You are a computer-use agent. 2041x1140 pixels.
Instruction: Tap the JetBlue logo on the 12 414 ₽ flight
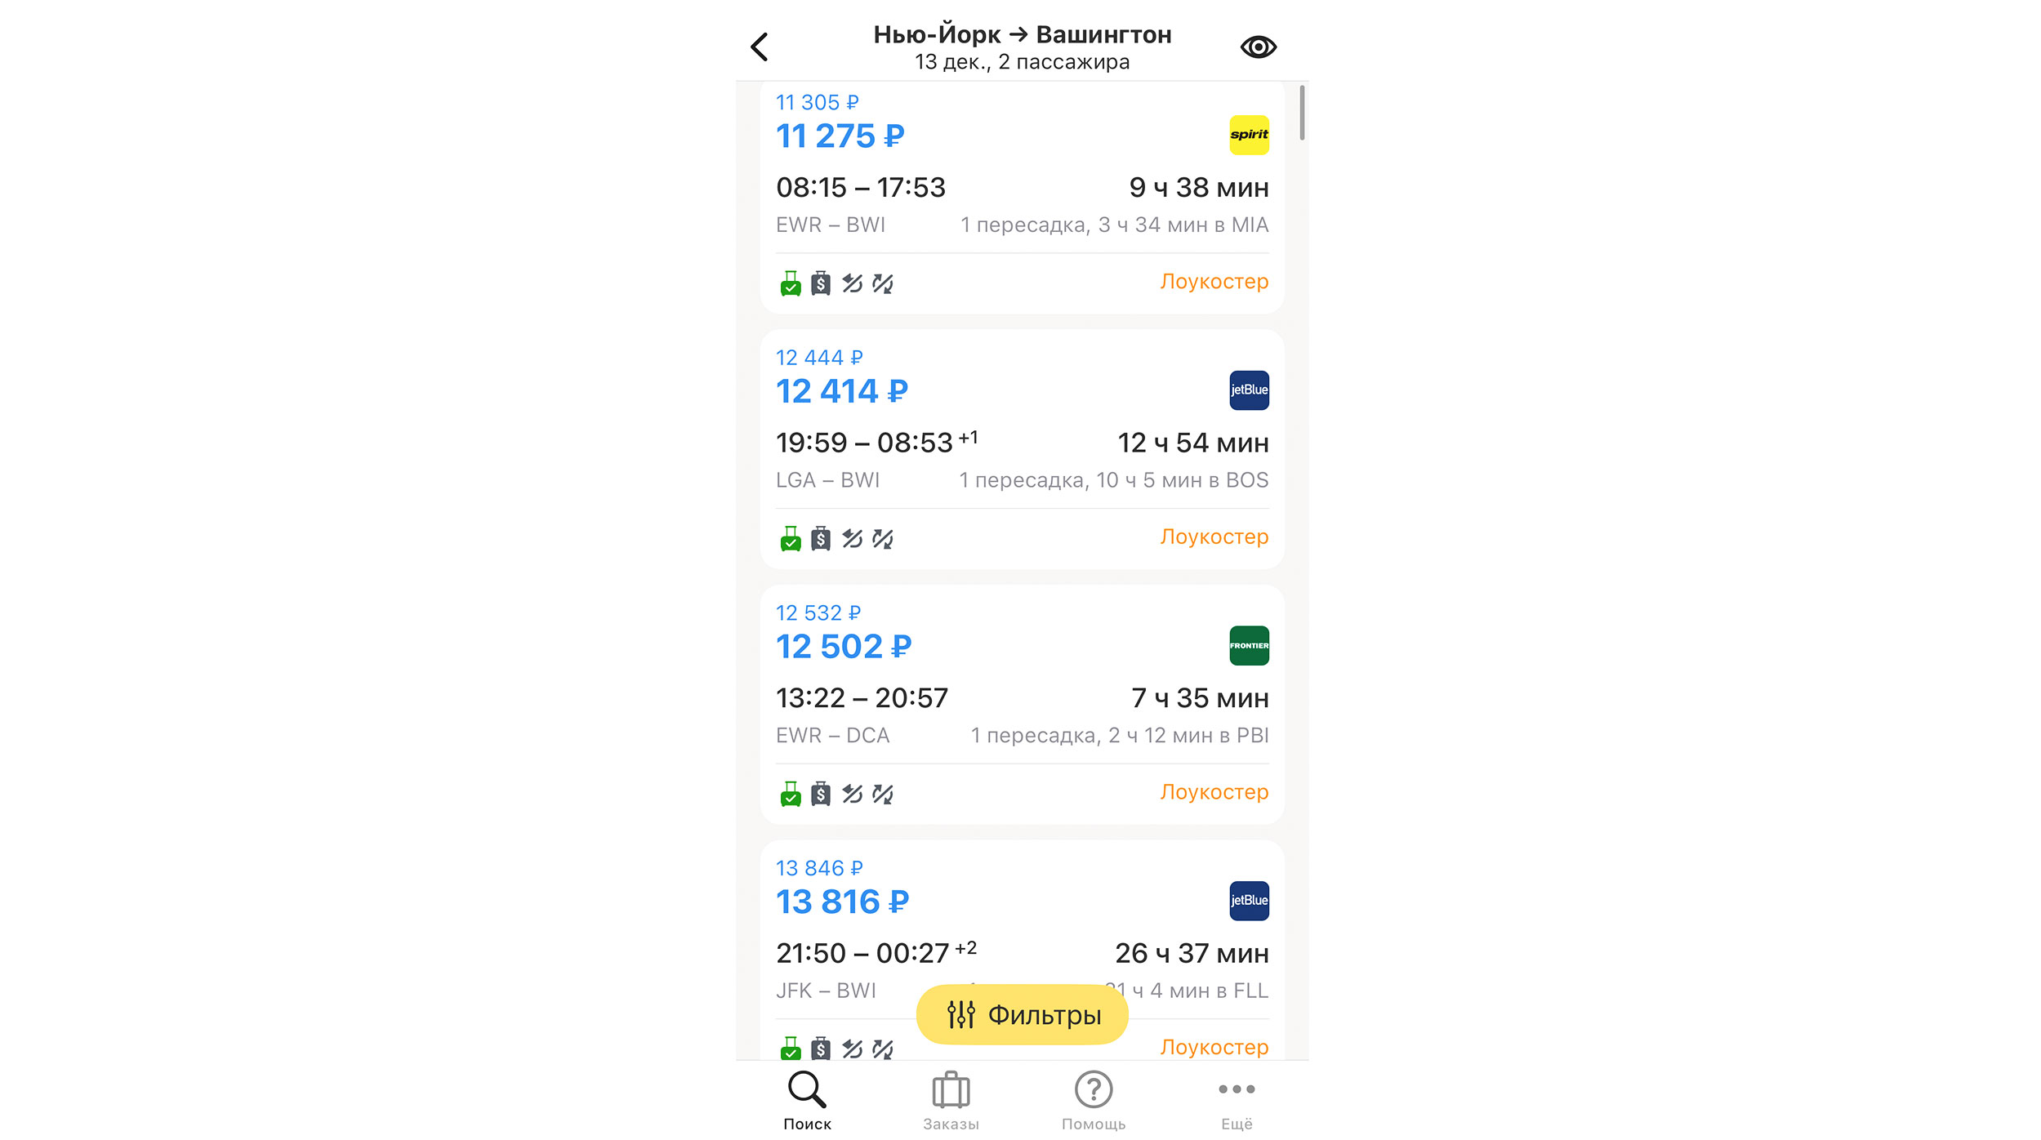tap(1249, 390)
